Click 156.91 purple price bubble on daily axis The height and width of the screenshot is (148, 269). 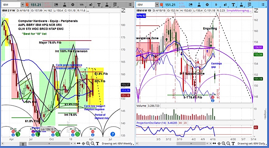258,47
